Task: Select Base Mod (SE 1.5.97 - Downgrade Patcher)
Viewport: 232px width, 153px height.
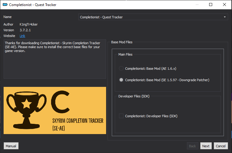Action: 164,80
